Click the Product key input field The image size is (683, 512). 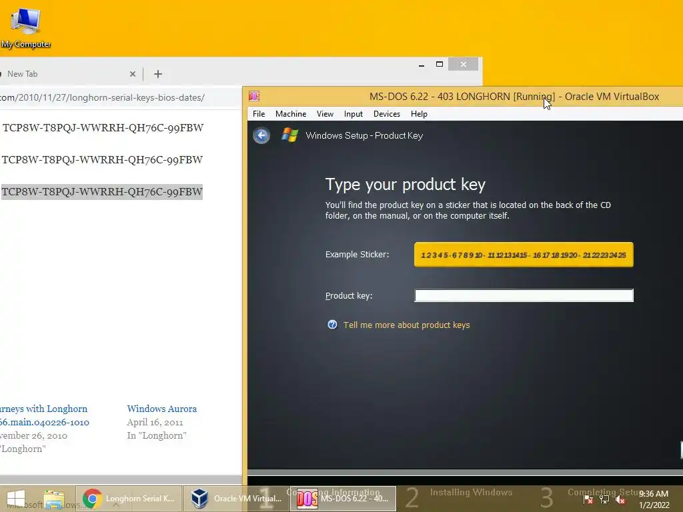[524, 295]
